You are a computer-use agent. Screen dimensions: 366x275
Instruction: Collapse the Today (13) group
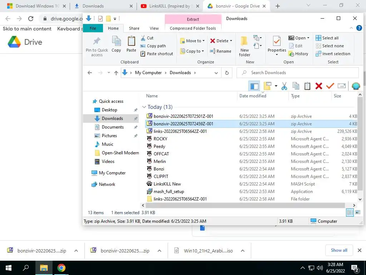pos(144,107)
